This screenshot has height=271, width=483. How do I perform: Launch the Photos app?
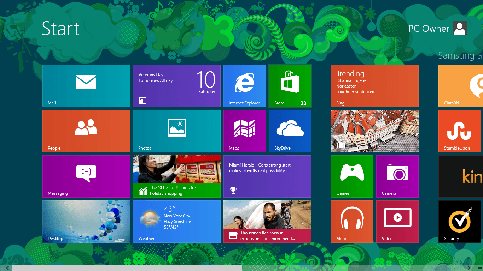pos(176,131)
